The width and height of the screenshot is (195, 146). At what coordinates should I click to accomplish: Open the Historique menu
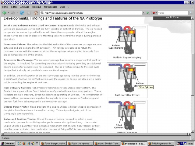(36, 6)
